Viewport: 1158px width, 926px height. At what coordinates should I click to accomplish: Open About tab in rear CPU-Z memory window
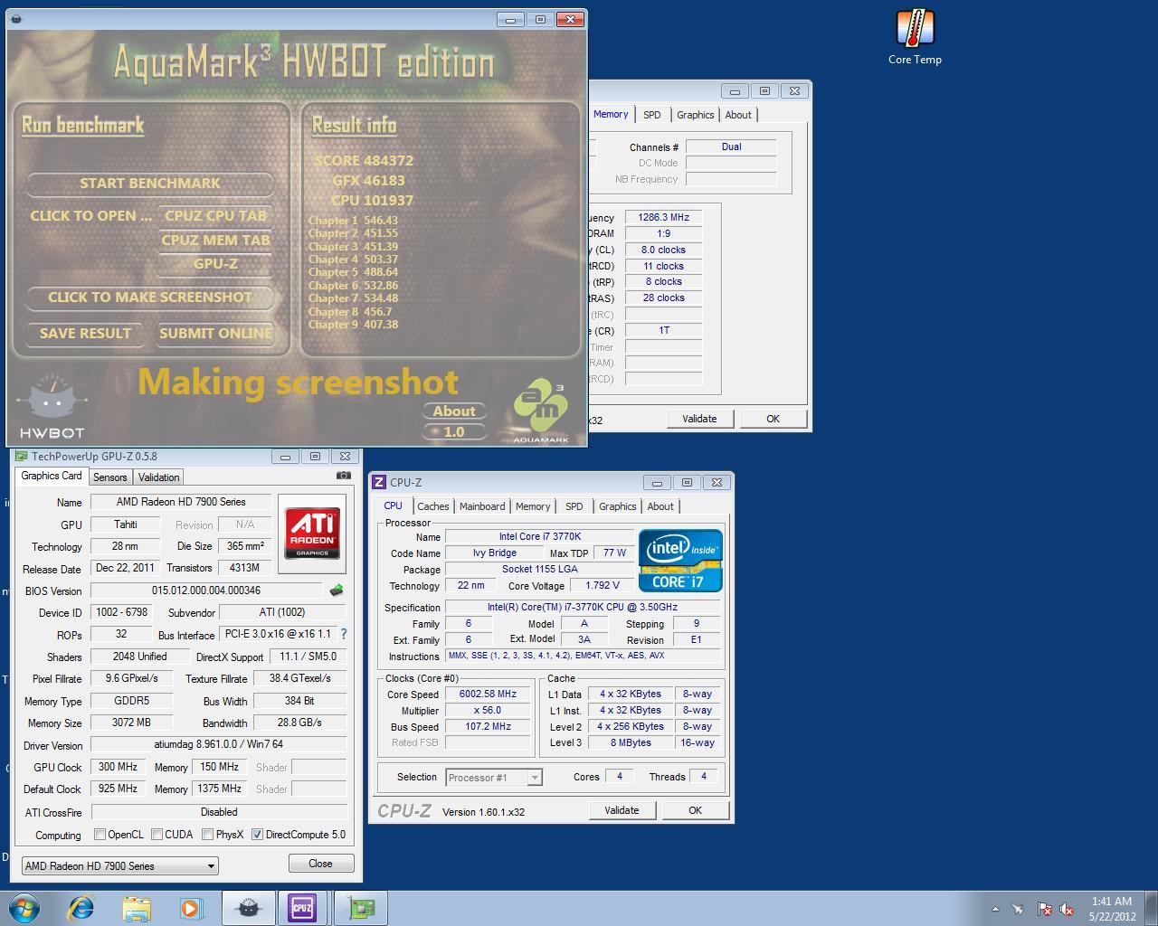(x=738, y=115)
